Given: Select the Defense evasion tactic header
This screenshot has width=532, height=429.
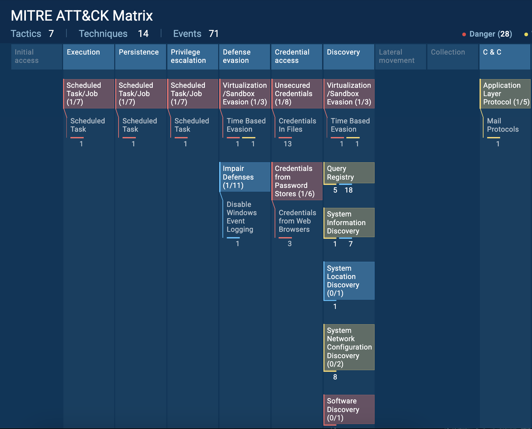Looking at the screenshot, I should click(x=245, y=57).
